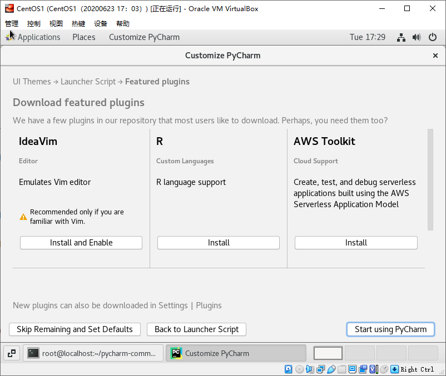Image resolution: width=446 pixels, height=376 pixels.
Task: Click the warning icon under IdeaVim
Action: tap(23, 217)
